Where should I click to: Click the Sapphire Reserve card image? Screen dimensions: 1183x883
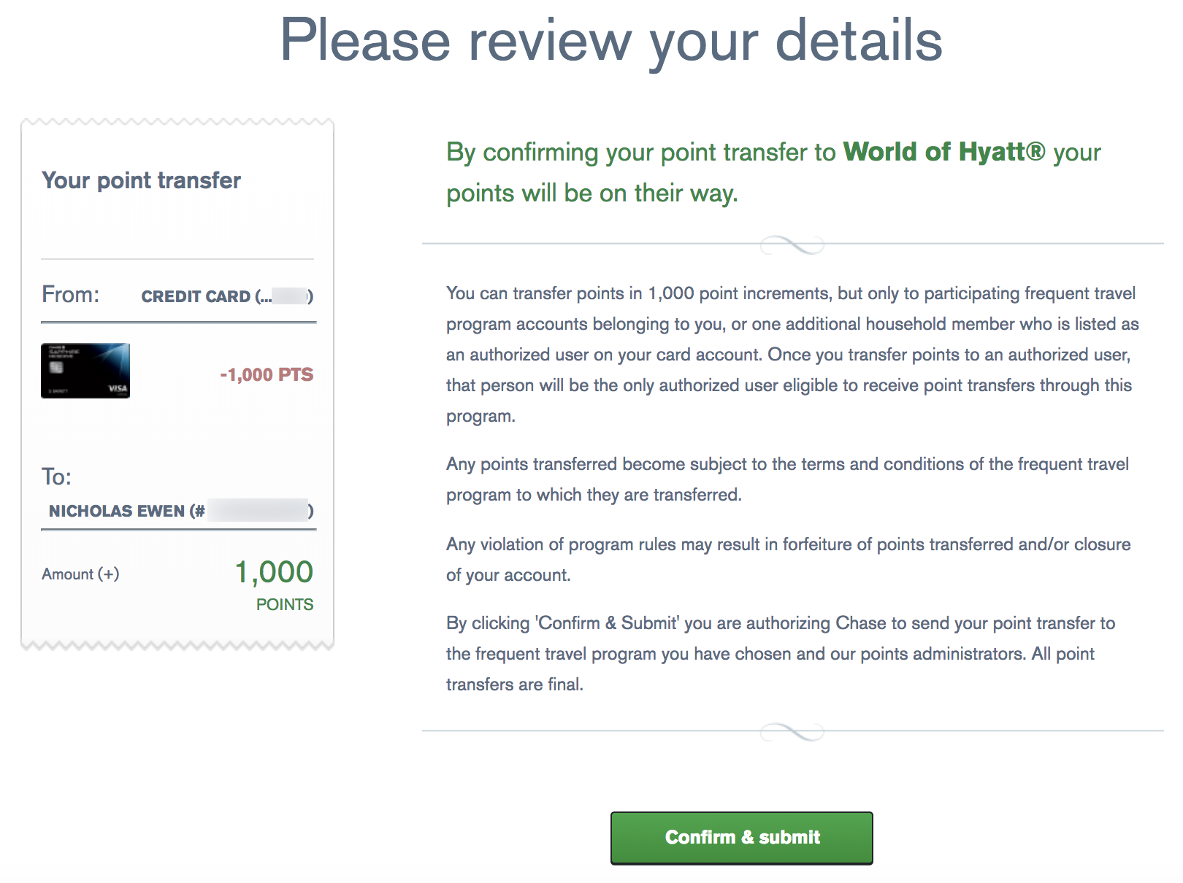pyautogui.click(x=85, y=371)
